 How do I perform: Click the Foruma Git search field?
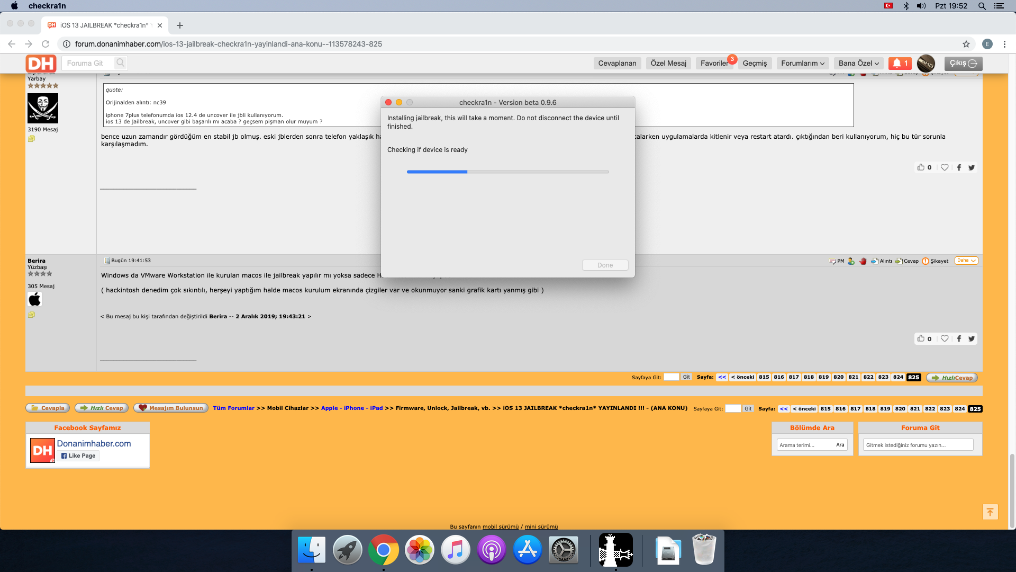tap(88, 63)
